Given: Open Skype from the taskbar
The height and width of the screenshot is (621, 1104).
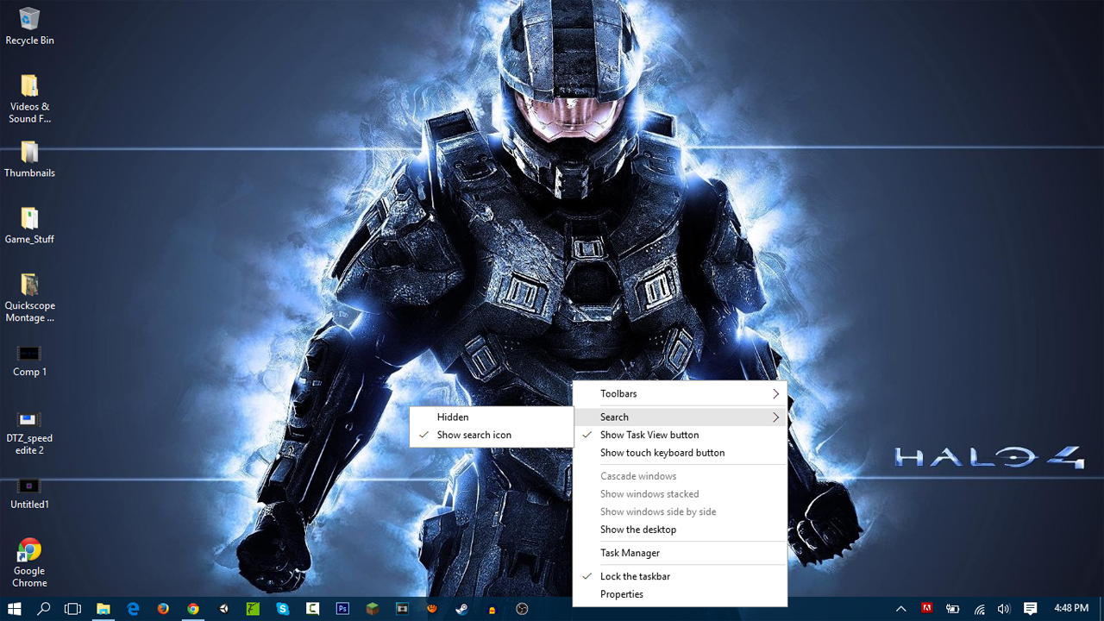Looking at the screenshot, I should click(x=283, y=609).
